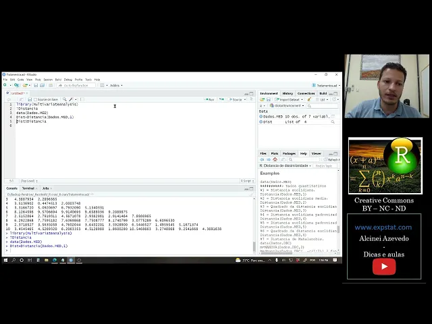The image size is (432, 324).
Task: Open the Source dropdown arrow
Action: 245,99
